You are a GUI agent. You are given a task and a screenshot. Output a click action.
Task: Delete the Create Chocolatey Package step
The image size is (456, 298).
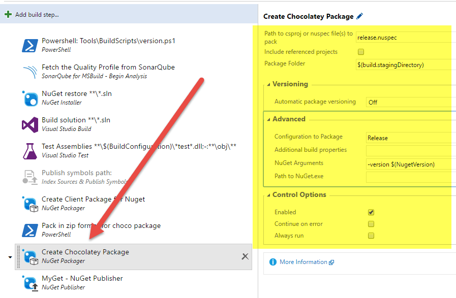pos(245,256)
